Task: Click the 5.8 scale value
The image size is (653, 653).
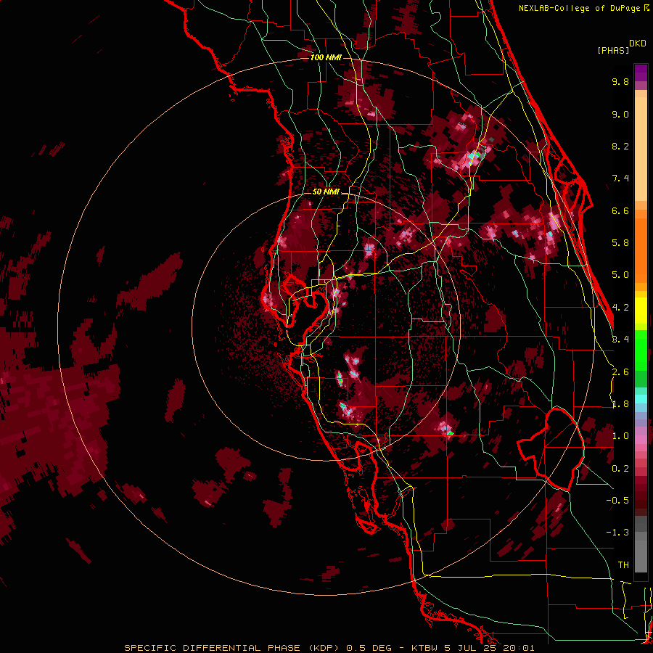Action: point(620,242)
